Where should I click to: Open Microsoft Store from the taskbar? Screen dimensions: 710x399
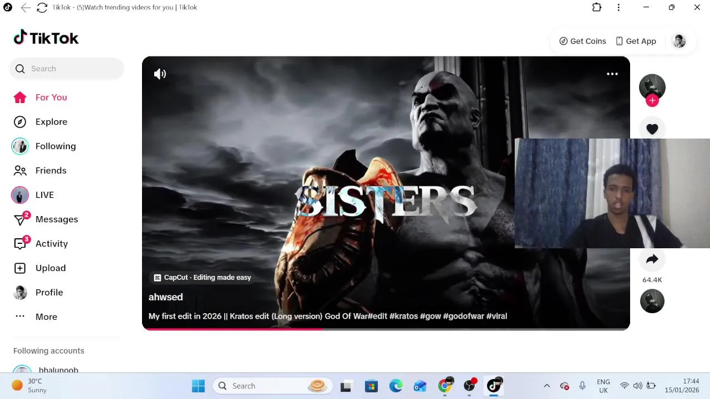[x=371, y=386]
